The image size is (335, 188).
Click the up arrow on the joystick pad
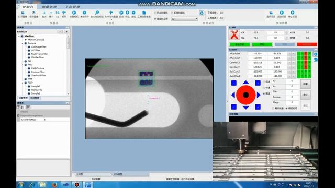[245, 83]
